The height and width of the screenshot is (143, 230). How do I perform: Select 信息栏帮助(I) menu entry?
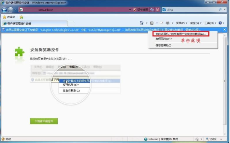[163, 46]
